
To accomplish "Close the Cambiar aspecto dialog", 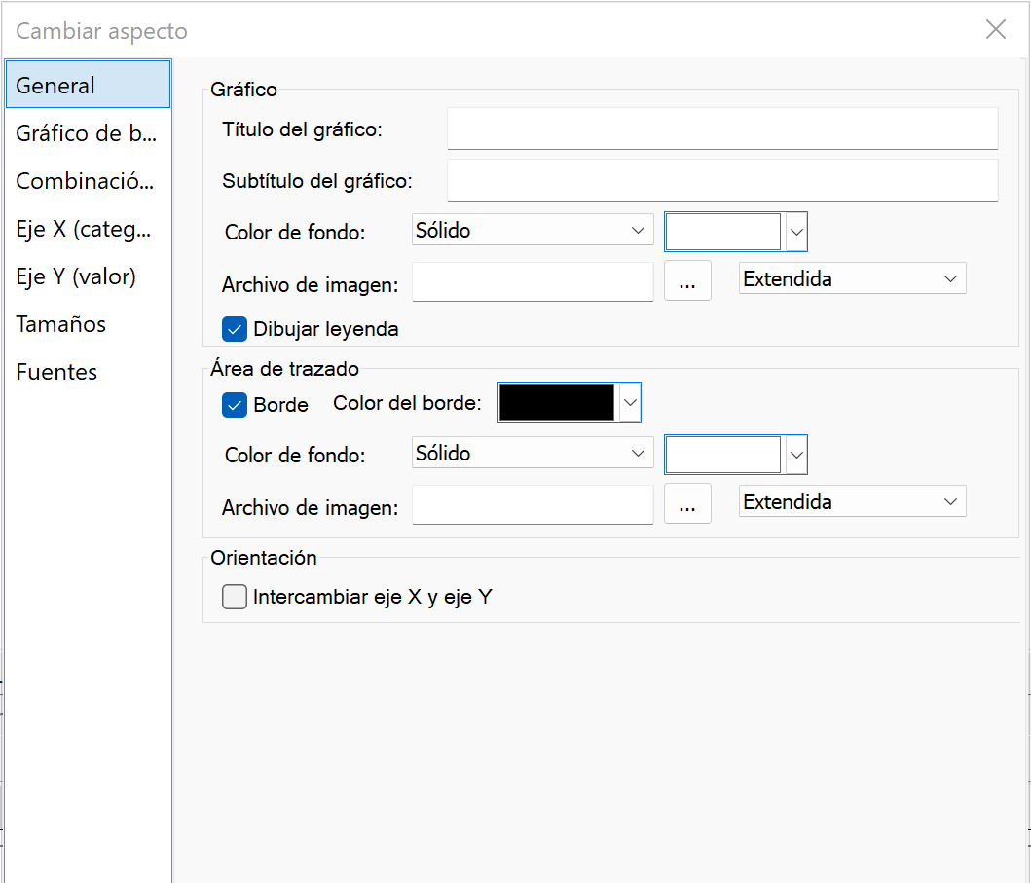I will tap(995, 30).
